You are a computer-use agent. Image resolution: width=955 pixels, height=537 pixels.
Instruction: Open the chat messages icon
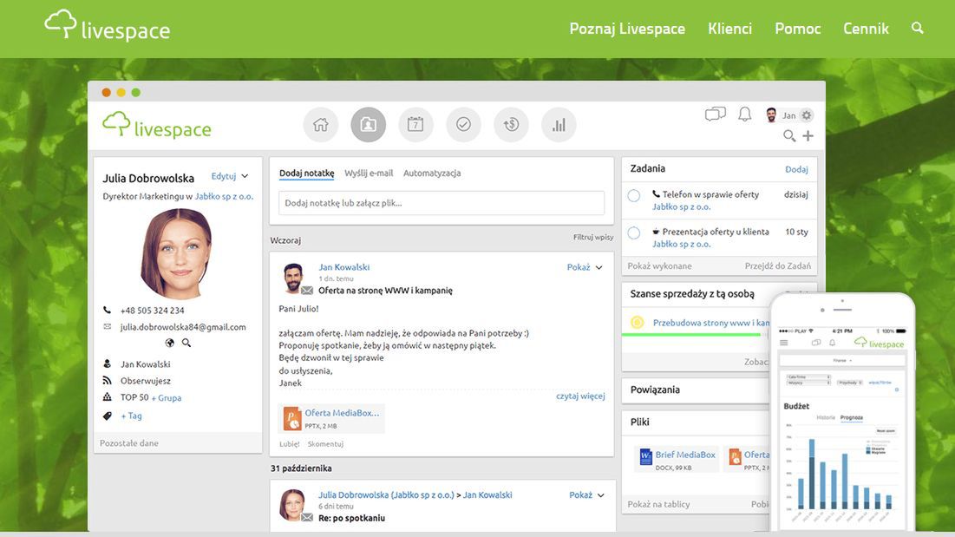pos(714,113)
